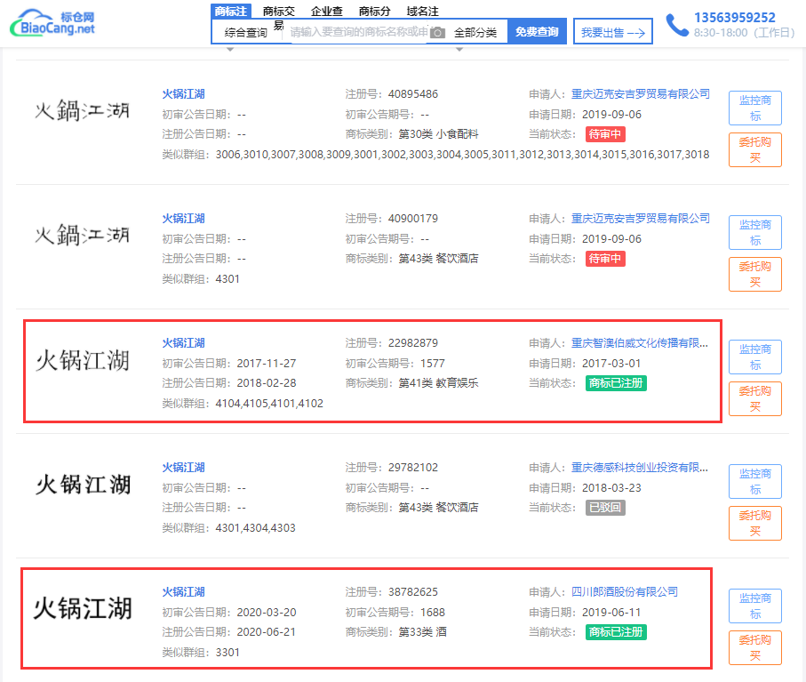Click 监控商标 for registration 38782625
Screen dimensions: 806x682
click(755, 606)
